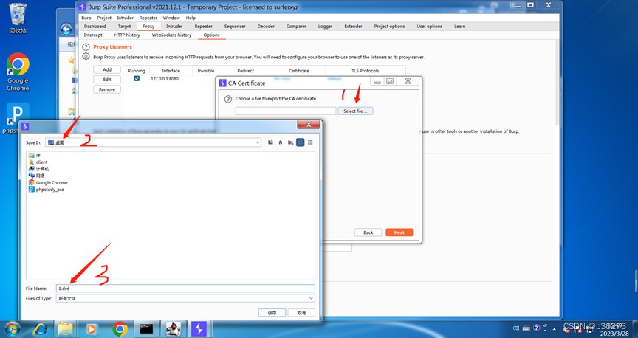This screenshot has height=338, width=638.
Task: Click the Proxy Listeners help question icon
Action: pos(86,46)
